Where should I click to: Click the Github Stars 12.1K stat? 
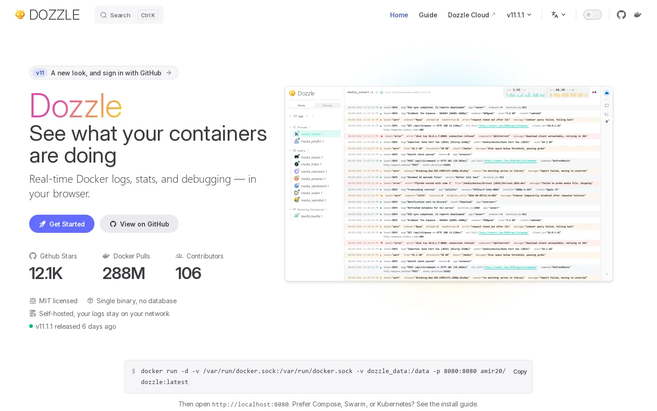[53, 268]
